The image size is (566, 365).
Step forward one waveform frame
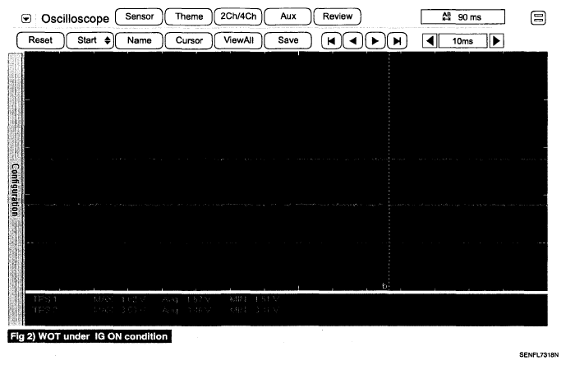coord(375,40)
